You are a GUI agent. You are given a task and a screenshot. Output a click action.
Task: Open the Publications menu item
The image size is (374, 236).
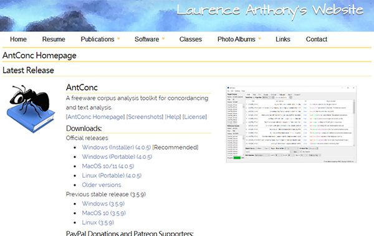97,39
